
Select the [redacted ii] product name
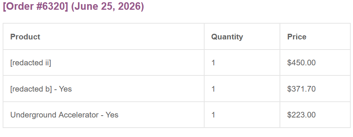point(31,63)
